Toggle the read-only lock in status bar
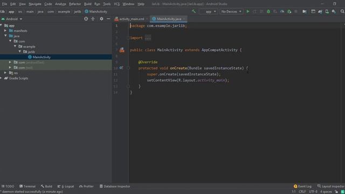The image size is (345, 194). coord(336,192)
